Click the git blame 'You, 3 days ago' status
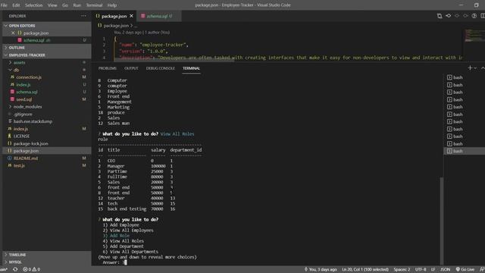This screenshot has height=273, width=485. (x=321, y=269)
